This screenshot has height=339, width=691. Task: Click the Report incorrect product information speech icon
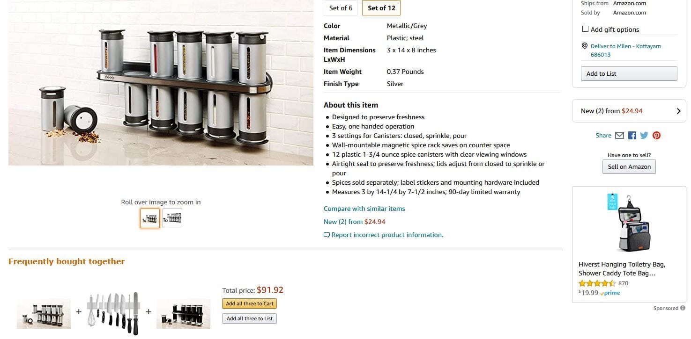click(x=327, y=234)
